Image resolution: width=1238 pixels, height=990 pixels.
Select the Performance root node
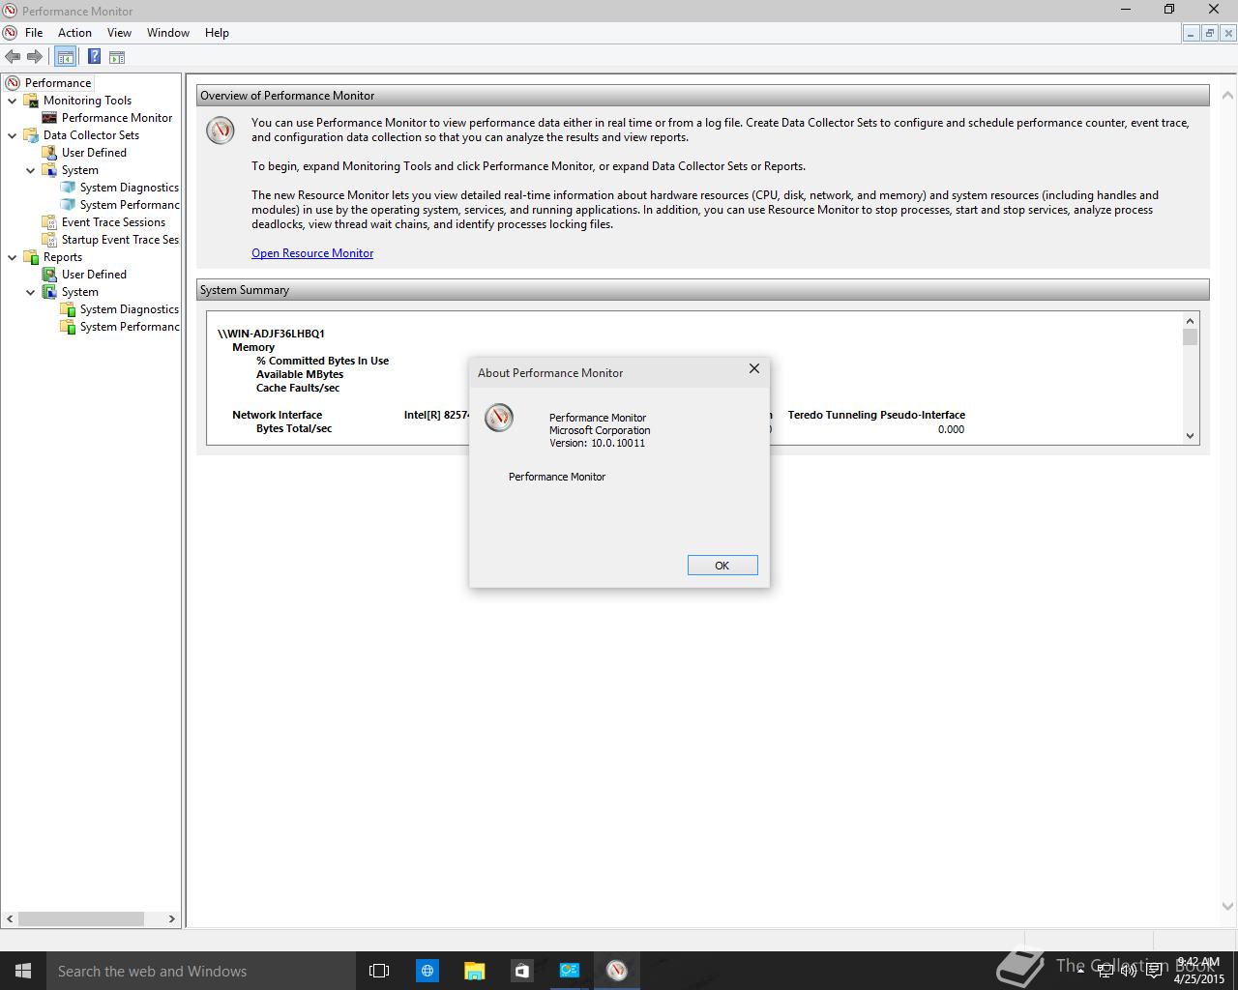point(58,83)
